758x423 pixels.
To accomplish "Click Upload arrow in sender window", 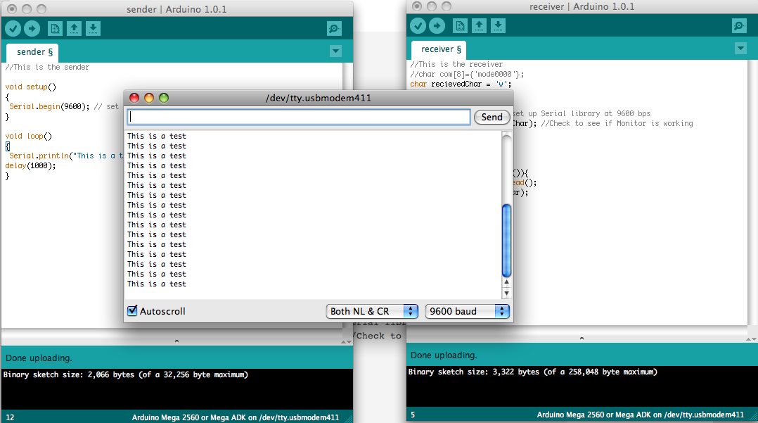I will (x=32, y=28).
